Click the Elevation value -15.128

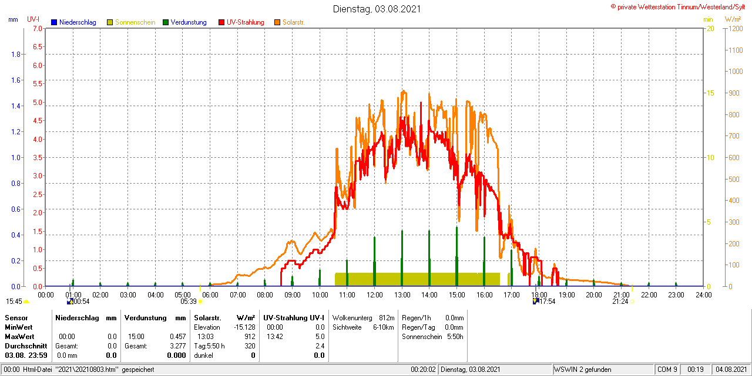pos(244,327)
